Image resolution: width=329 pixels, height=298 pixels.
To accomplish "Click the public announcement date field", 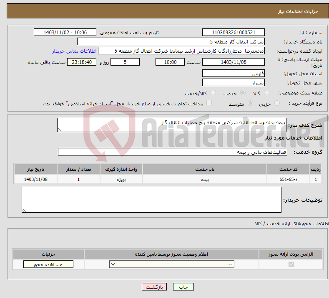I will click(x=65, y=32).
